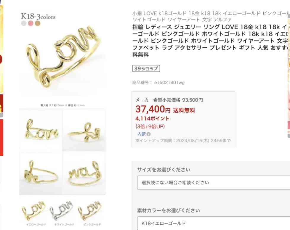Click the gray color dot under K18-3colors

click(x=24, y=23)
